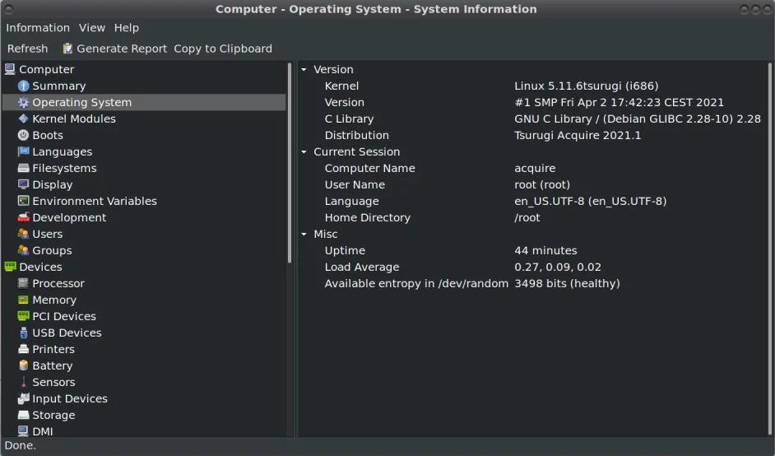Screen dimensions: 775x456
Task: Select the '/root' home directory value
Action: (x=527, y=217)
